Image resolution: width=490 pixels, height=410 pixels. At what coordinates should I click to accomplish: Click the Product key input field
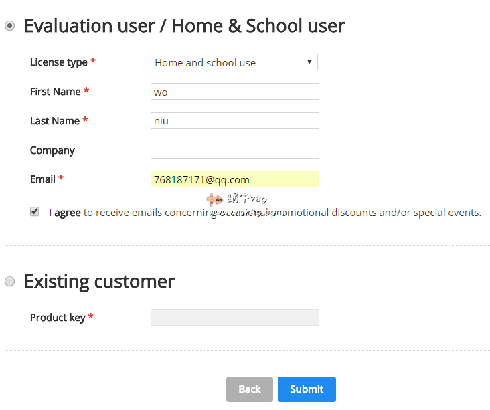[x=234, y=318]
